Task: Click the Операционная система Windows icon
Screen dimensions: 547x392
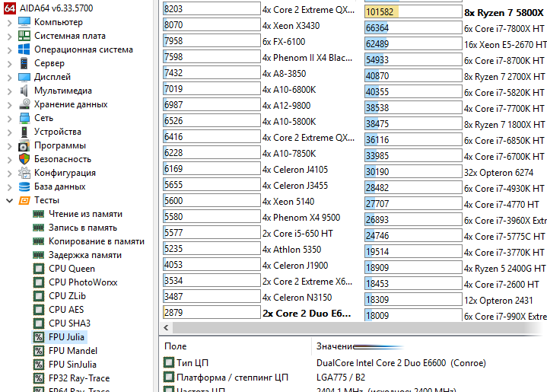Action: [24, 49]
